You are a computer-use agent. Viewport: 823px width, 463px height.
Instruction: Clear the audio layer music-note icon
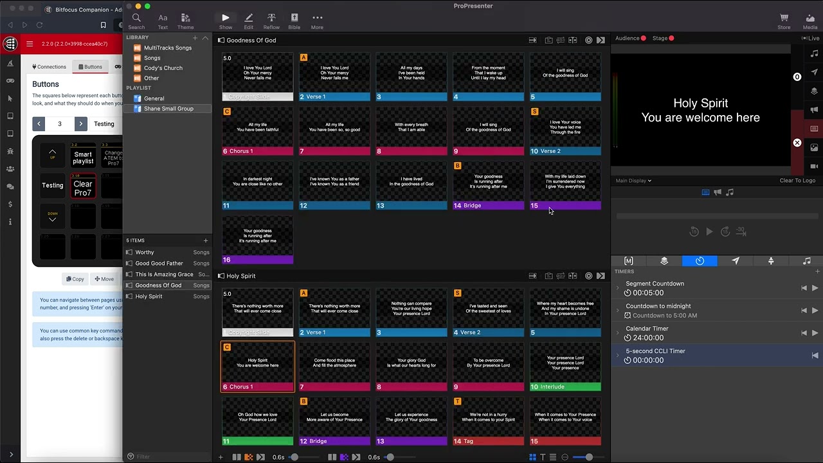[x=815, y=53]
